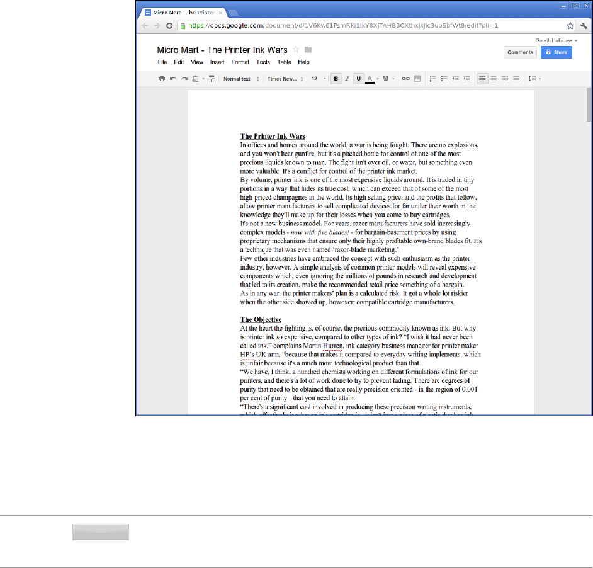
Task: Expand the web clipboard dropdown arrow
Action: click(x=203, y=79)
